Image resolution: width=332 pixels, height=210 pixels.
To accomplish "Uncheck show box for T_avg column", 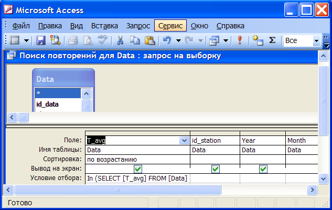I will (138, 169).
